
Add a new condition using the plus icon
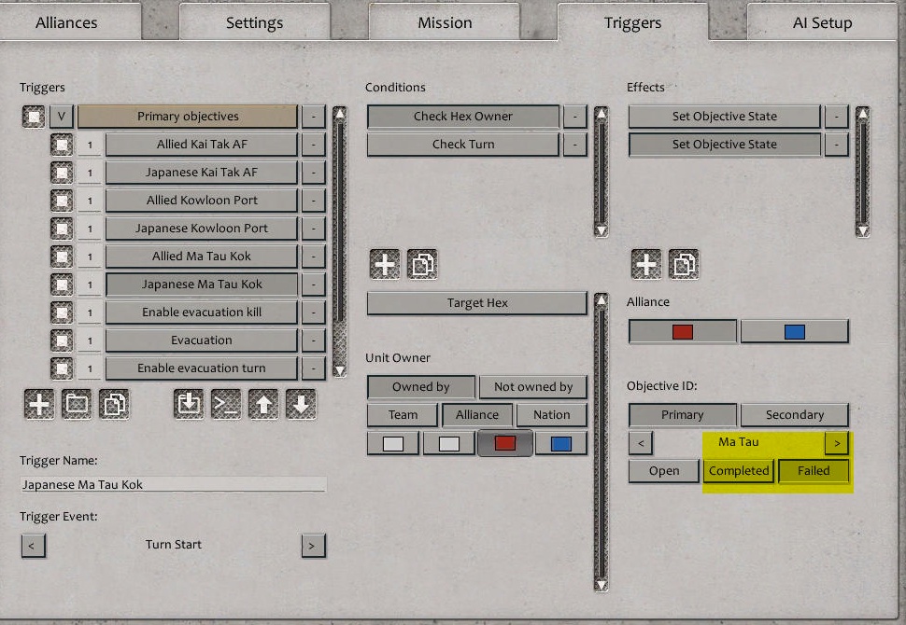(384, 264)
